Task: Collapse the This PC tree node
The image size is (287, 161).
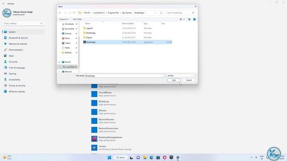Action: point(59,62)
